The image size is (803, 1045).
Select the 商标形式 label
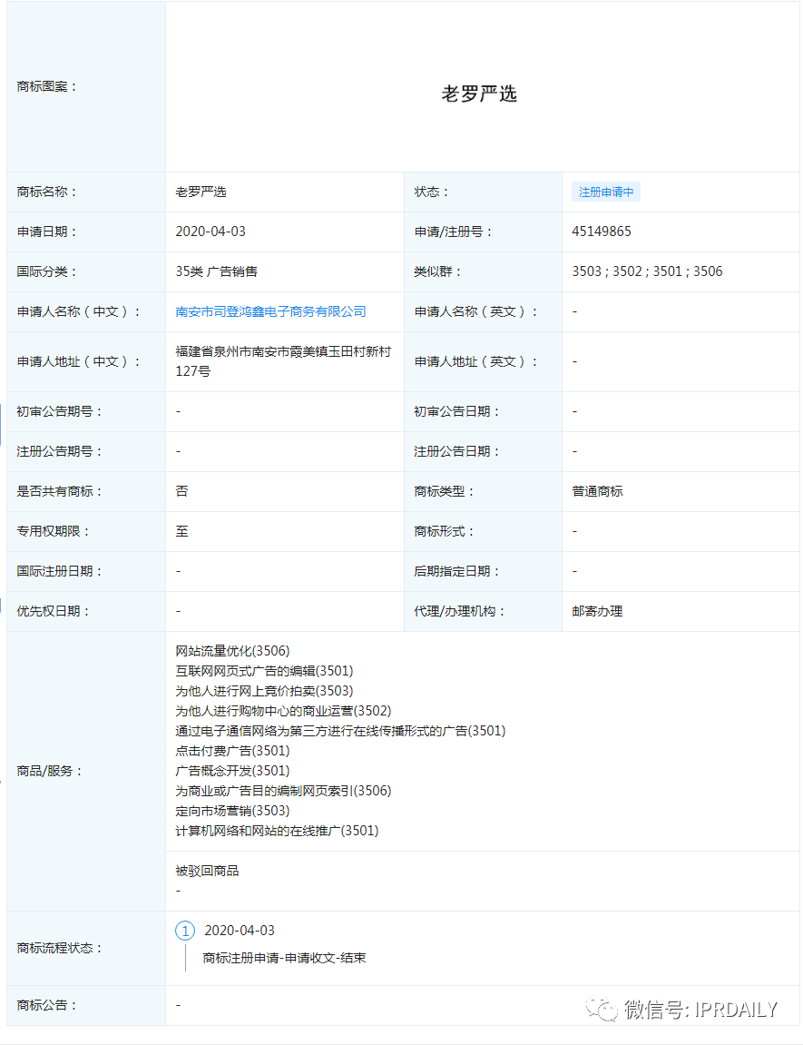444,532
